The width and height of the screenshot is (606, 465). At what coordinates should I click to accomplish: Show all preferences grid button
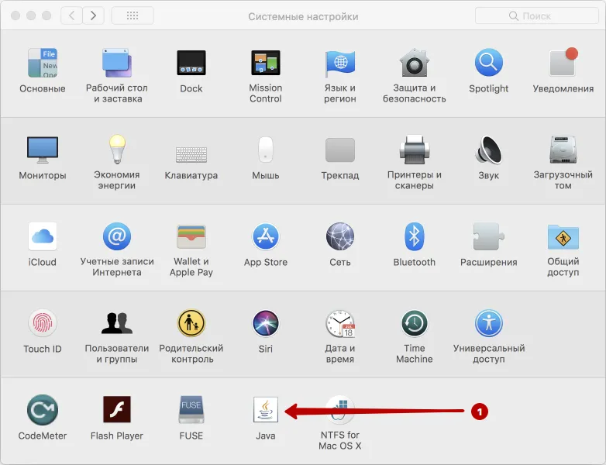click(133, 15)
